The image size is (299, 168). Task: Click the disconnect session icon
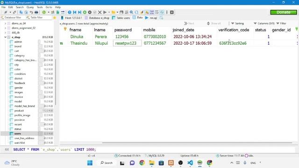[x=14, y=13]
